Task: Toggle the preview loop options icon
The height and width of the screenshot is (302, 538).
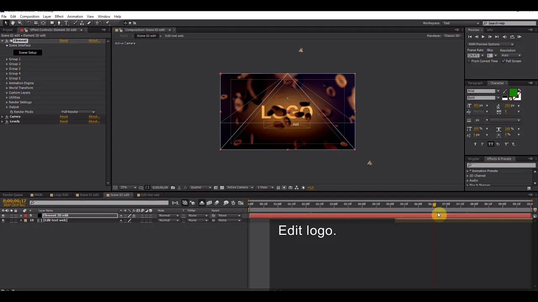Action: (x=512, y=37)
